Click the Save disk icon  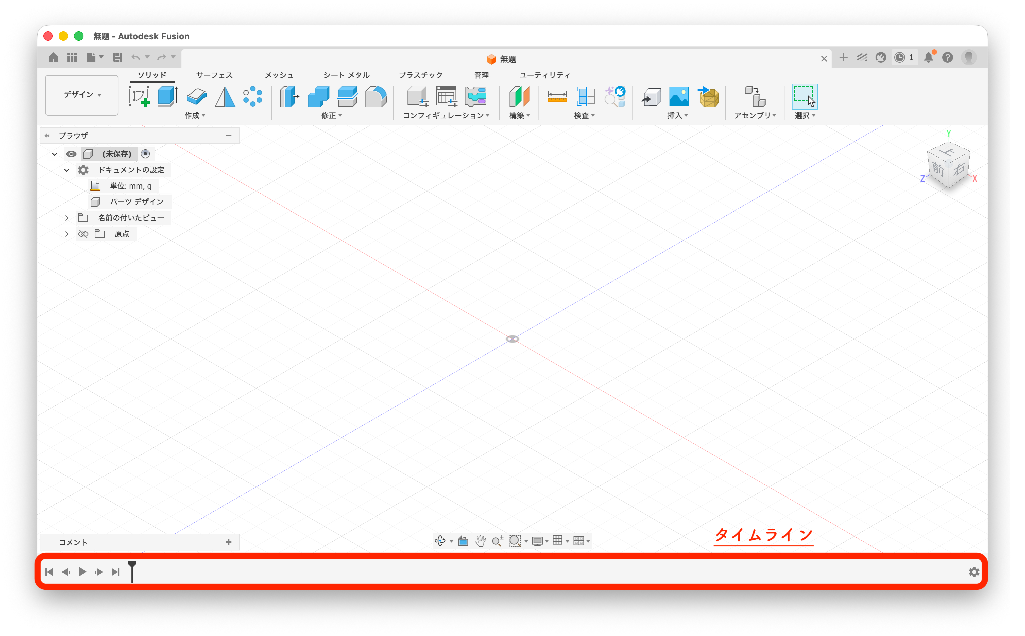point(117,57)
